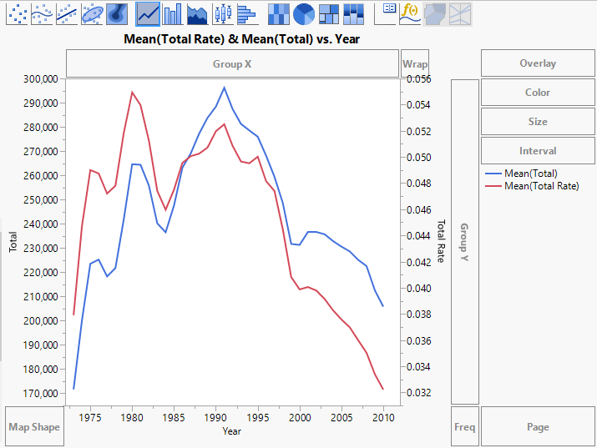Switch to the Bar chart icon
Viewport: 597px width, 448px height.
(x=173, y=13)
